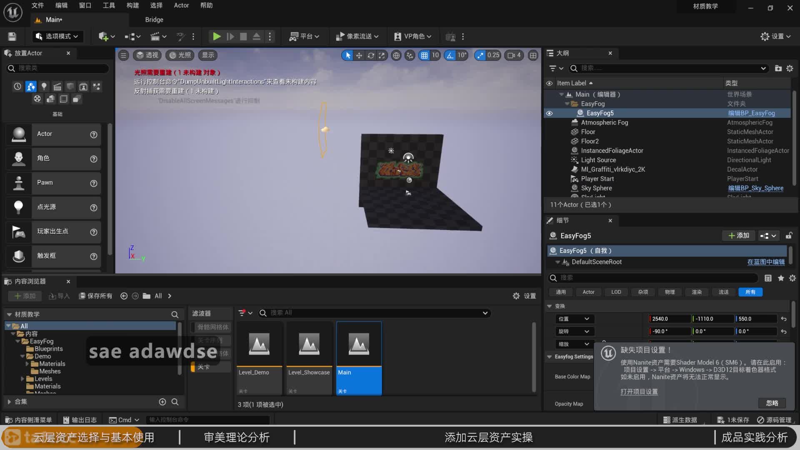Select the All filter tab in Details
Image resolution: width=800 pixels, height=450 pixels.
[x=750, y=292]
